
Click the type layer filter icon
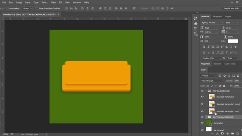coord(229,76)
